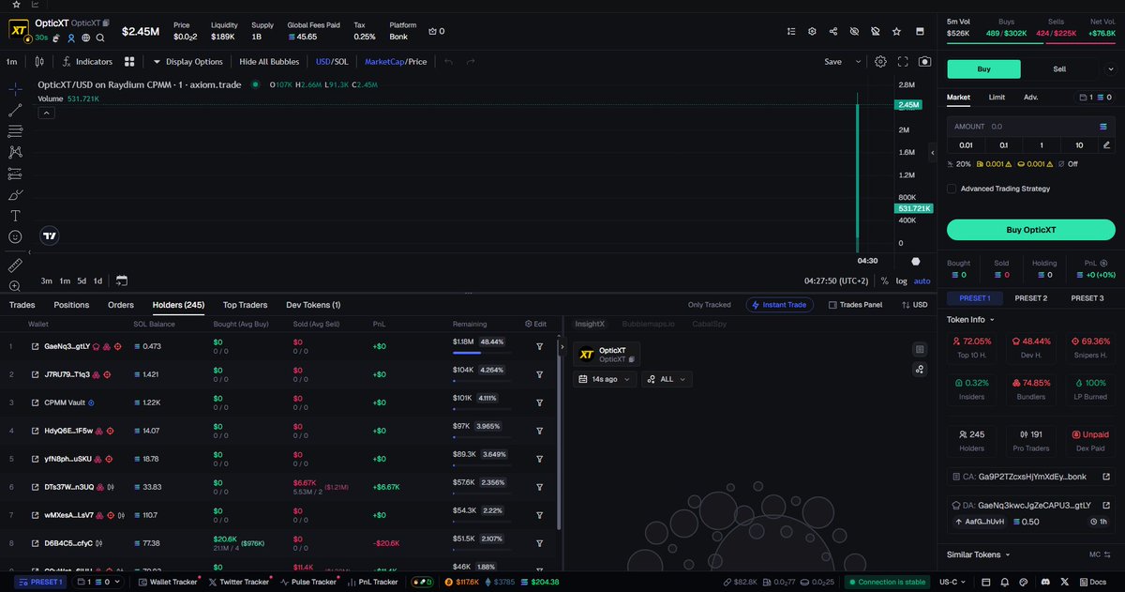Expand the Similar Tokens section
This screenshot has height=592, width=1125.
click(x=977, y=554)
